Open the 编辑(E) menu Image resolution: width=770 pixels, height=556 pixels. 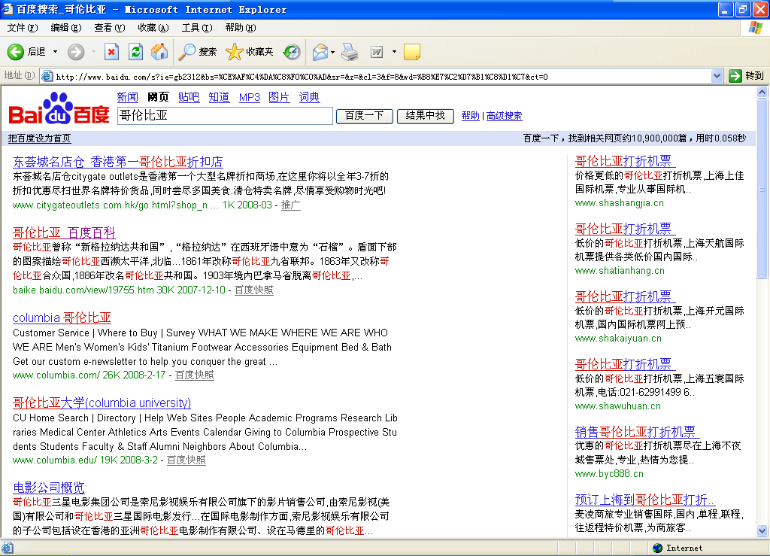pyautogui.click(x=66, y=28)
